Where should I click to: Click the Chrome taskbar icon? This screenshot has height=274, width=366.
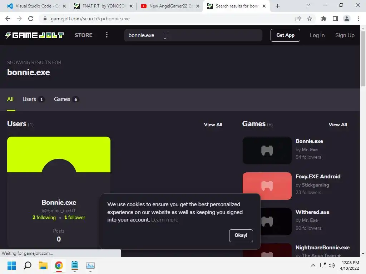pos(59,265)
